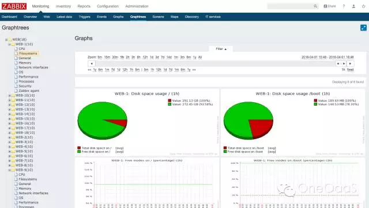Expand the WEB-14(10) node
This screenshot has width=369, height=208.
pos(10,114)
